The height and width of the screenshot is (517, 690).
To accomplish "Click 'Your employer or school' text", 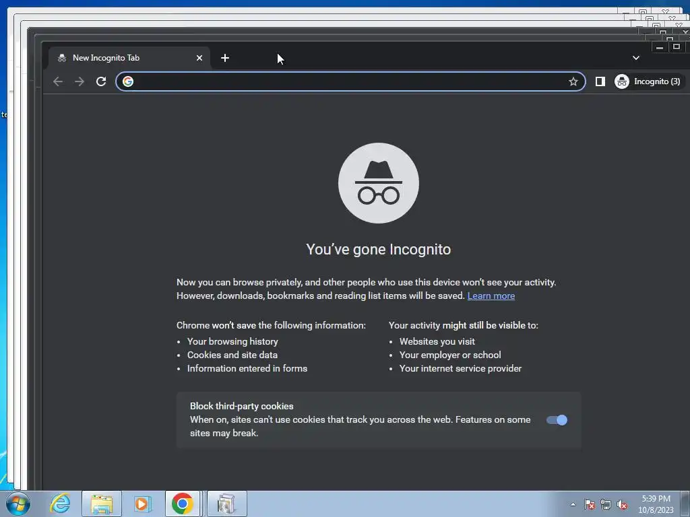I will click(x=450, y=355).
